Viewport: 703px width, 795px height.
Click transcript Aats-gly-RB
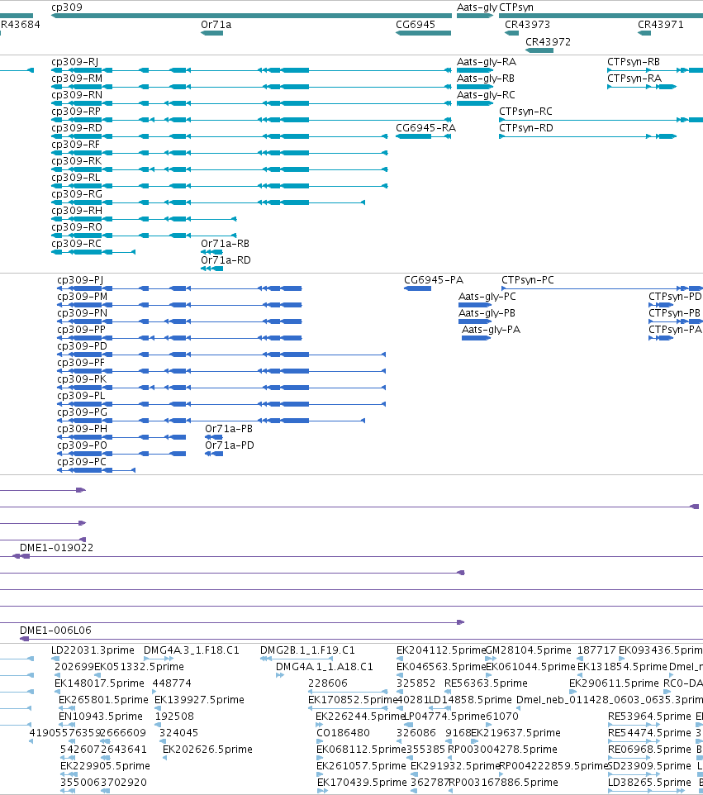[x=475, y=87]
